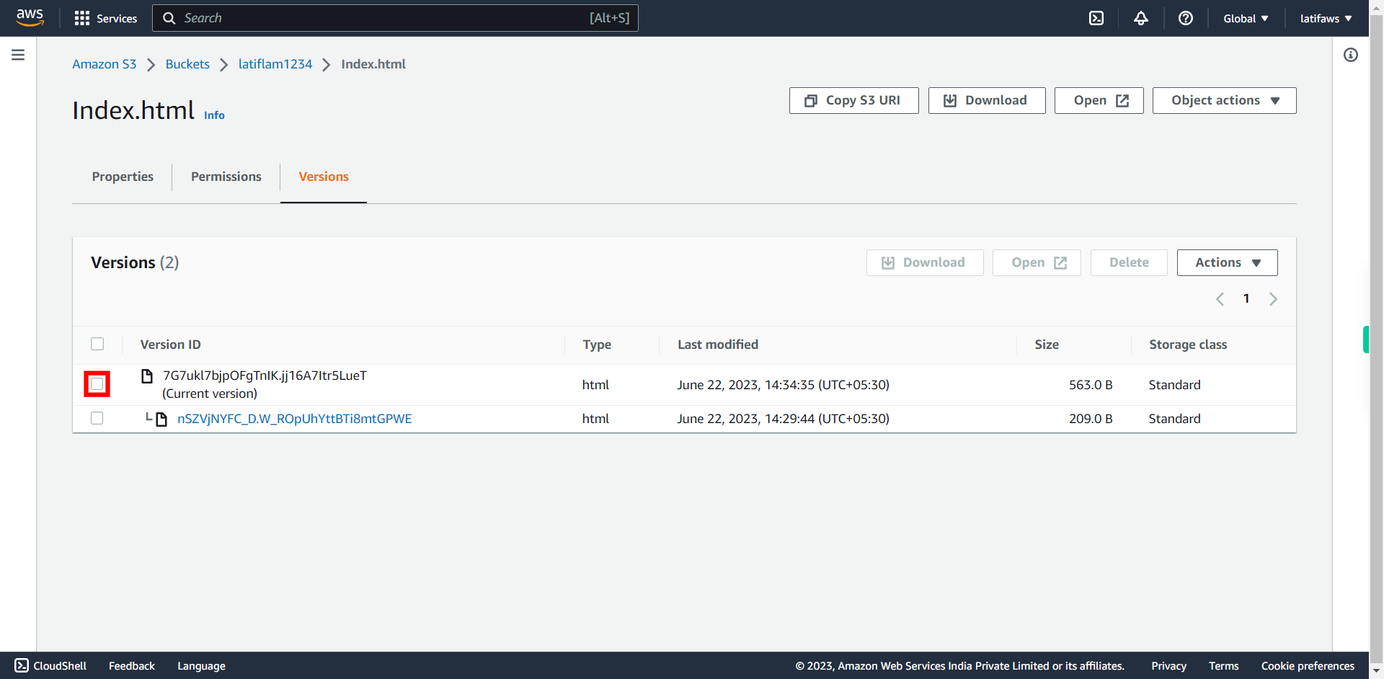Viewport: 1384px width, 679px height.
Task: Open Language settings in footer
Action: (x=201, y=666)
